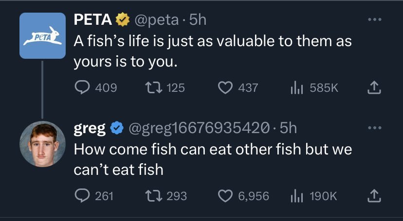The width and height of the screenshot is (403, 221).
Task: Reply to PETA's tweet
Action: (x=82, y=88)
